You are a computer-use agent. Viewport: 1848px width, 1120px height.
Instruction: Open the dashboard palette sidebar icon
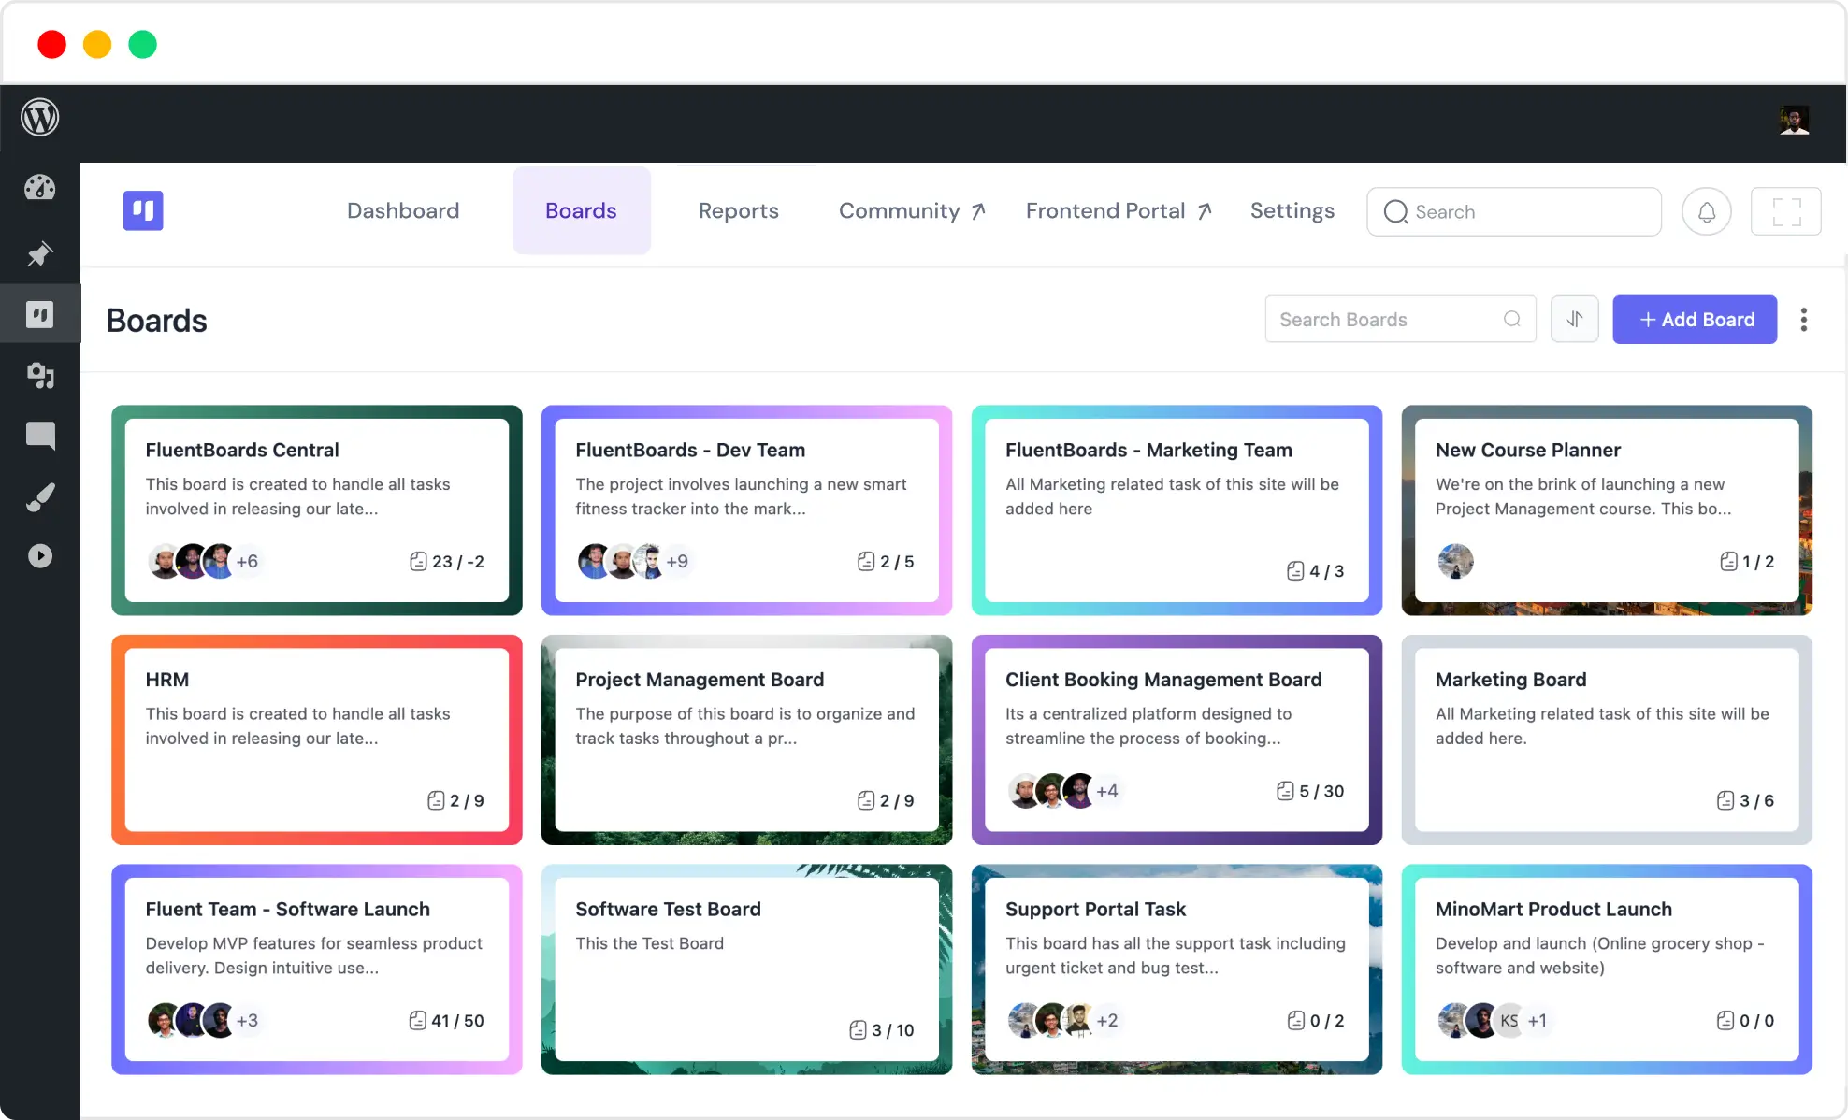40,188
